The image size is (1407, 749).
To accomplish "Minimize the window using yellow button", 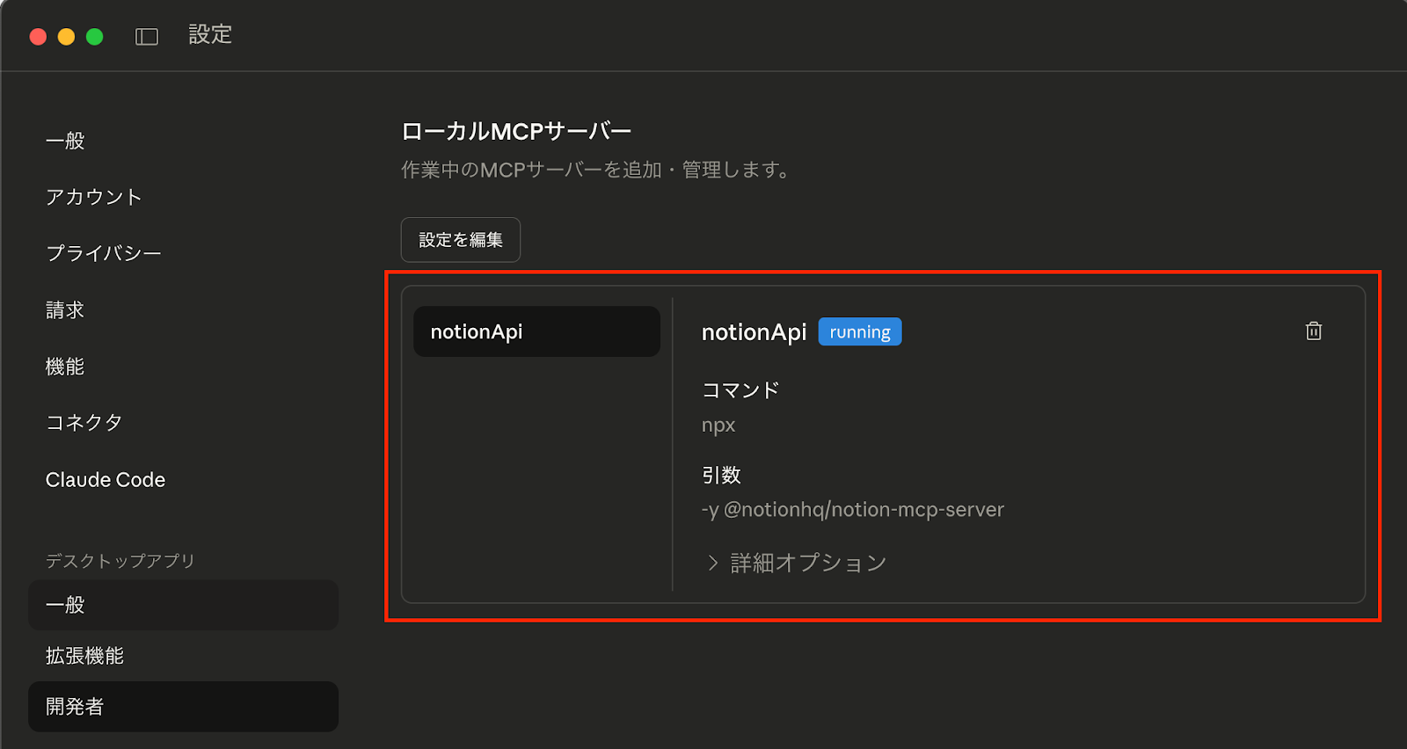I will click(x=66, y=36).
